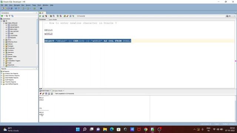
Task: Open the Edit menu
Action: [6, 5]
